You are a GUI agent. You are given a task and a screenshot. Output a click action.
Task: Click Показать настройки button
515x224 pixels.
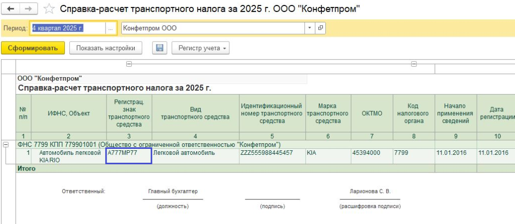(x=106, y=48)
